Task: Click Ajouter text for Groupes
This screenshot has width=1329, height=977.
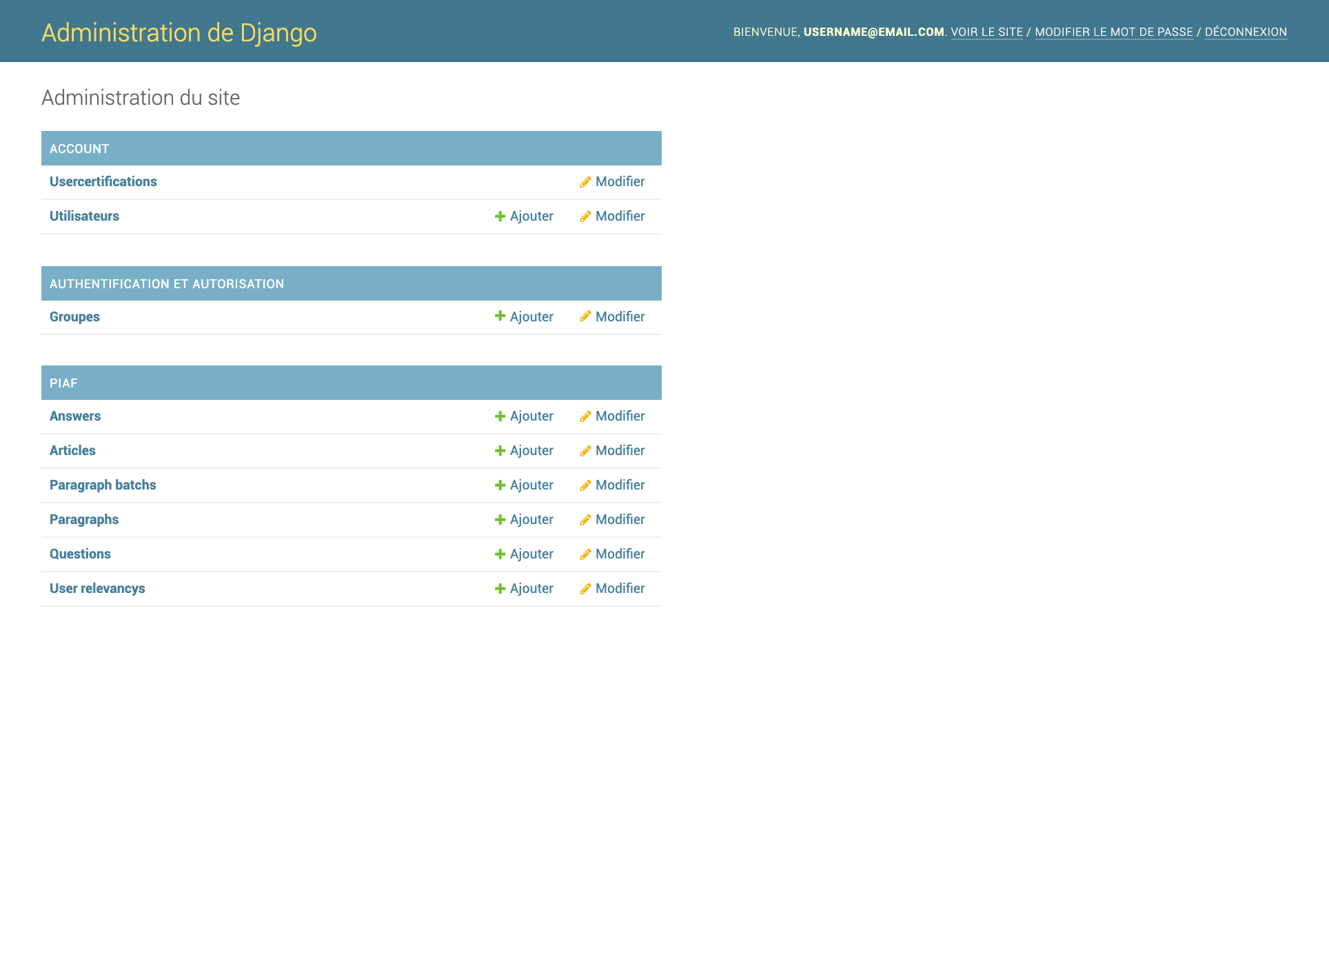Action: coord(531,317)
